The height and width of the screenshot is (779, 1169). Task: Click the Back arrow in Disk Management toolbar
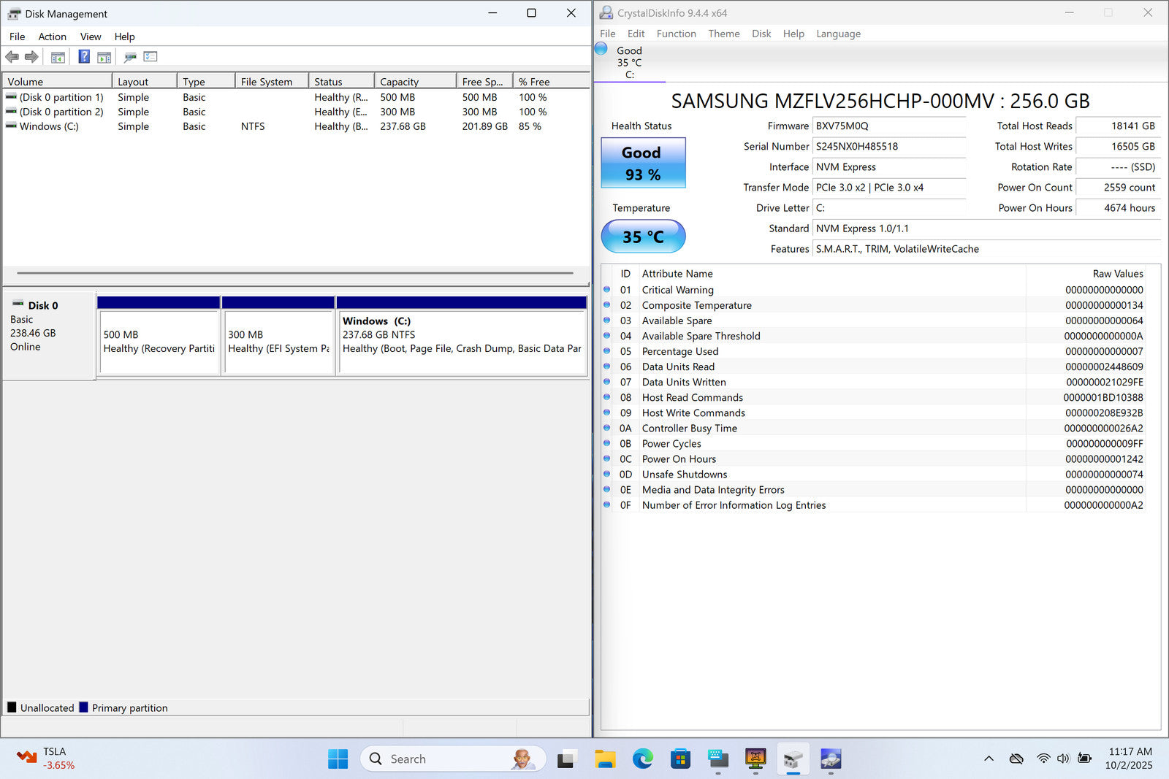pyautogui.click(x=12, y=57)
